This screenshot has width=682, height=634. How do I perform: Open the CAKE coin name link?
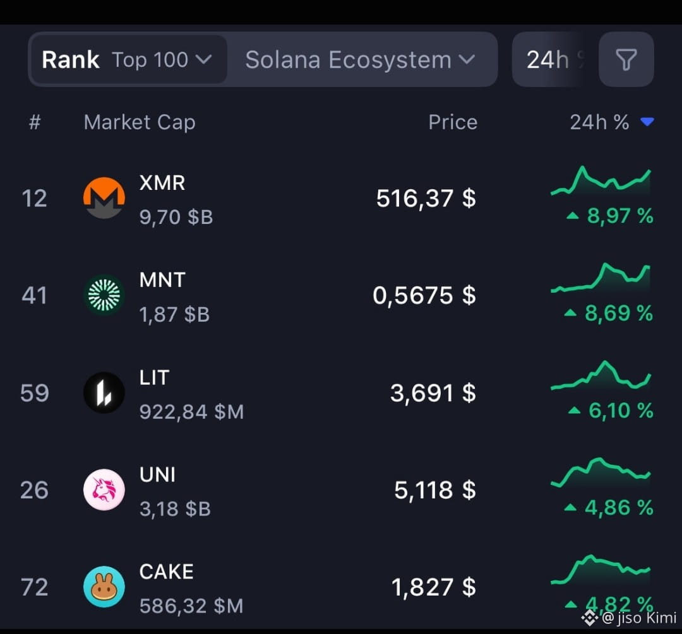click(166, 572)
